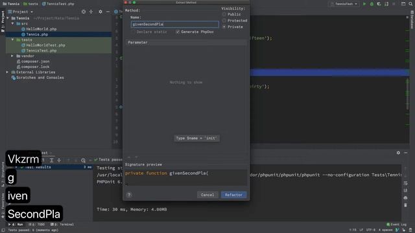Image resolution: width=415 pixels, height=233 pixels.
Task: Click expand/collapse all icon in Project panel
Action: tap(91, 12)
